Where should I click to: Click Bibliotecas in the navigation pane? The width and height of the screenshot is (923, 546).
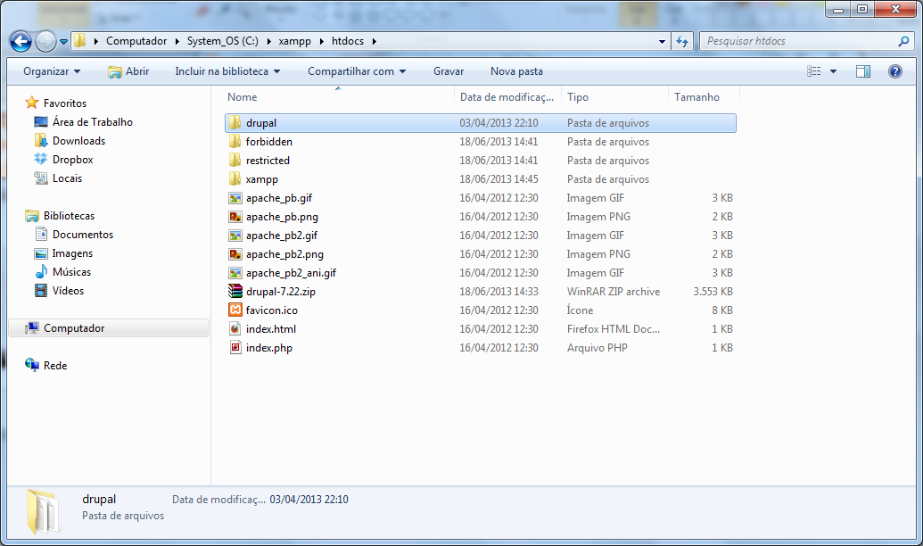(69, 216)
